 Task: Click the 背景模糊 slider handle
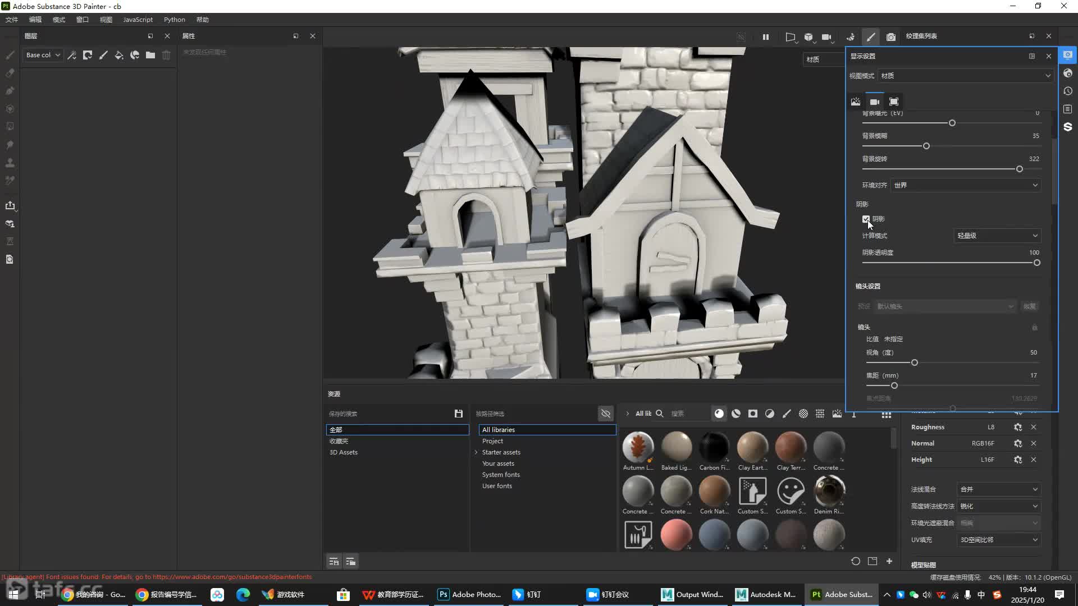click(926, 146)
